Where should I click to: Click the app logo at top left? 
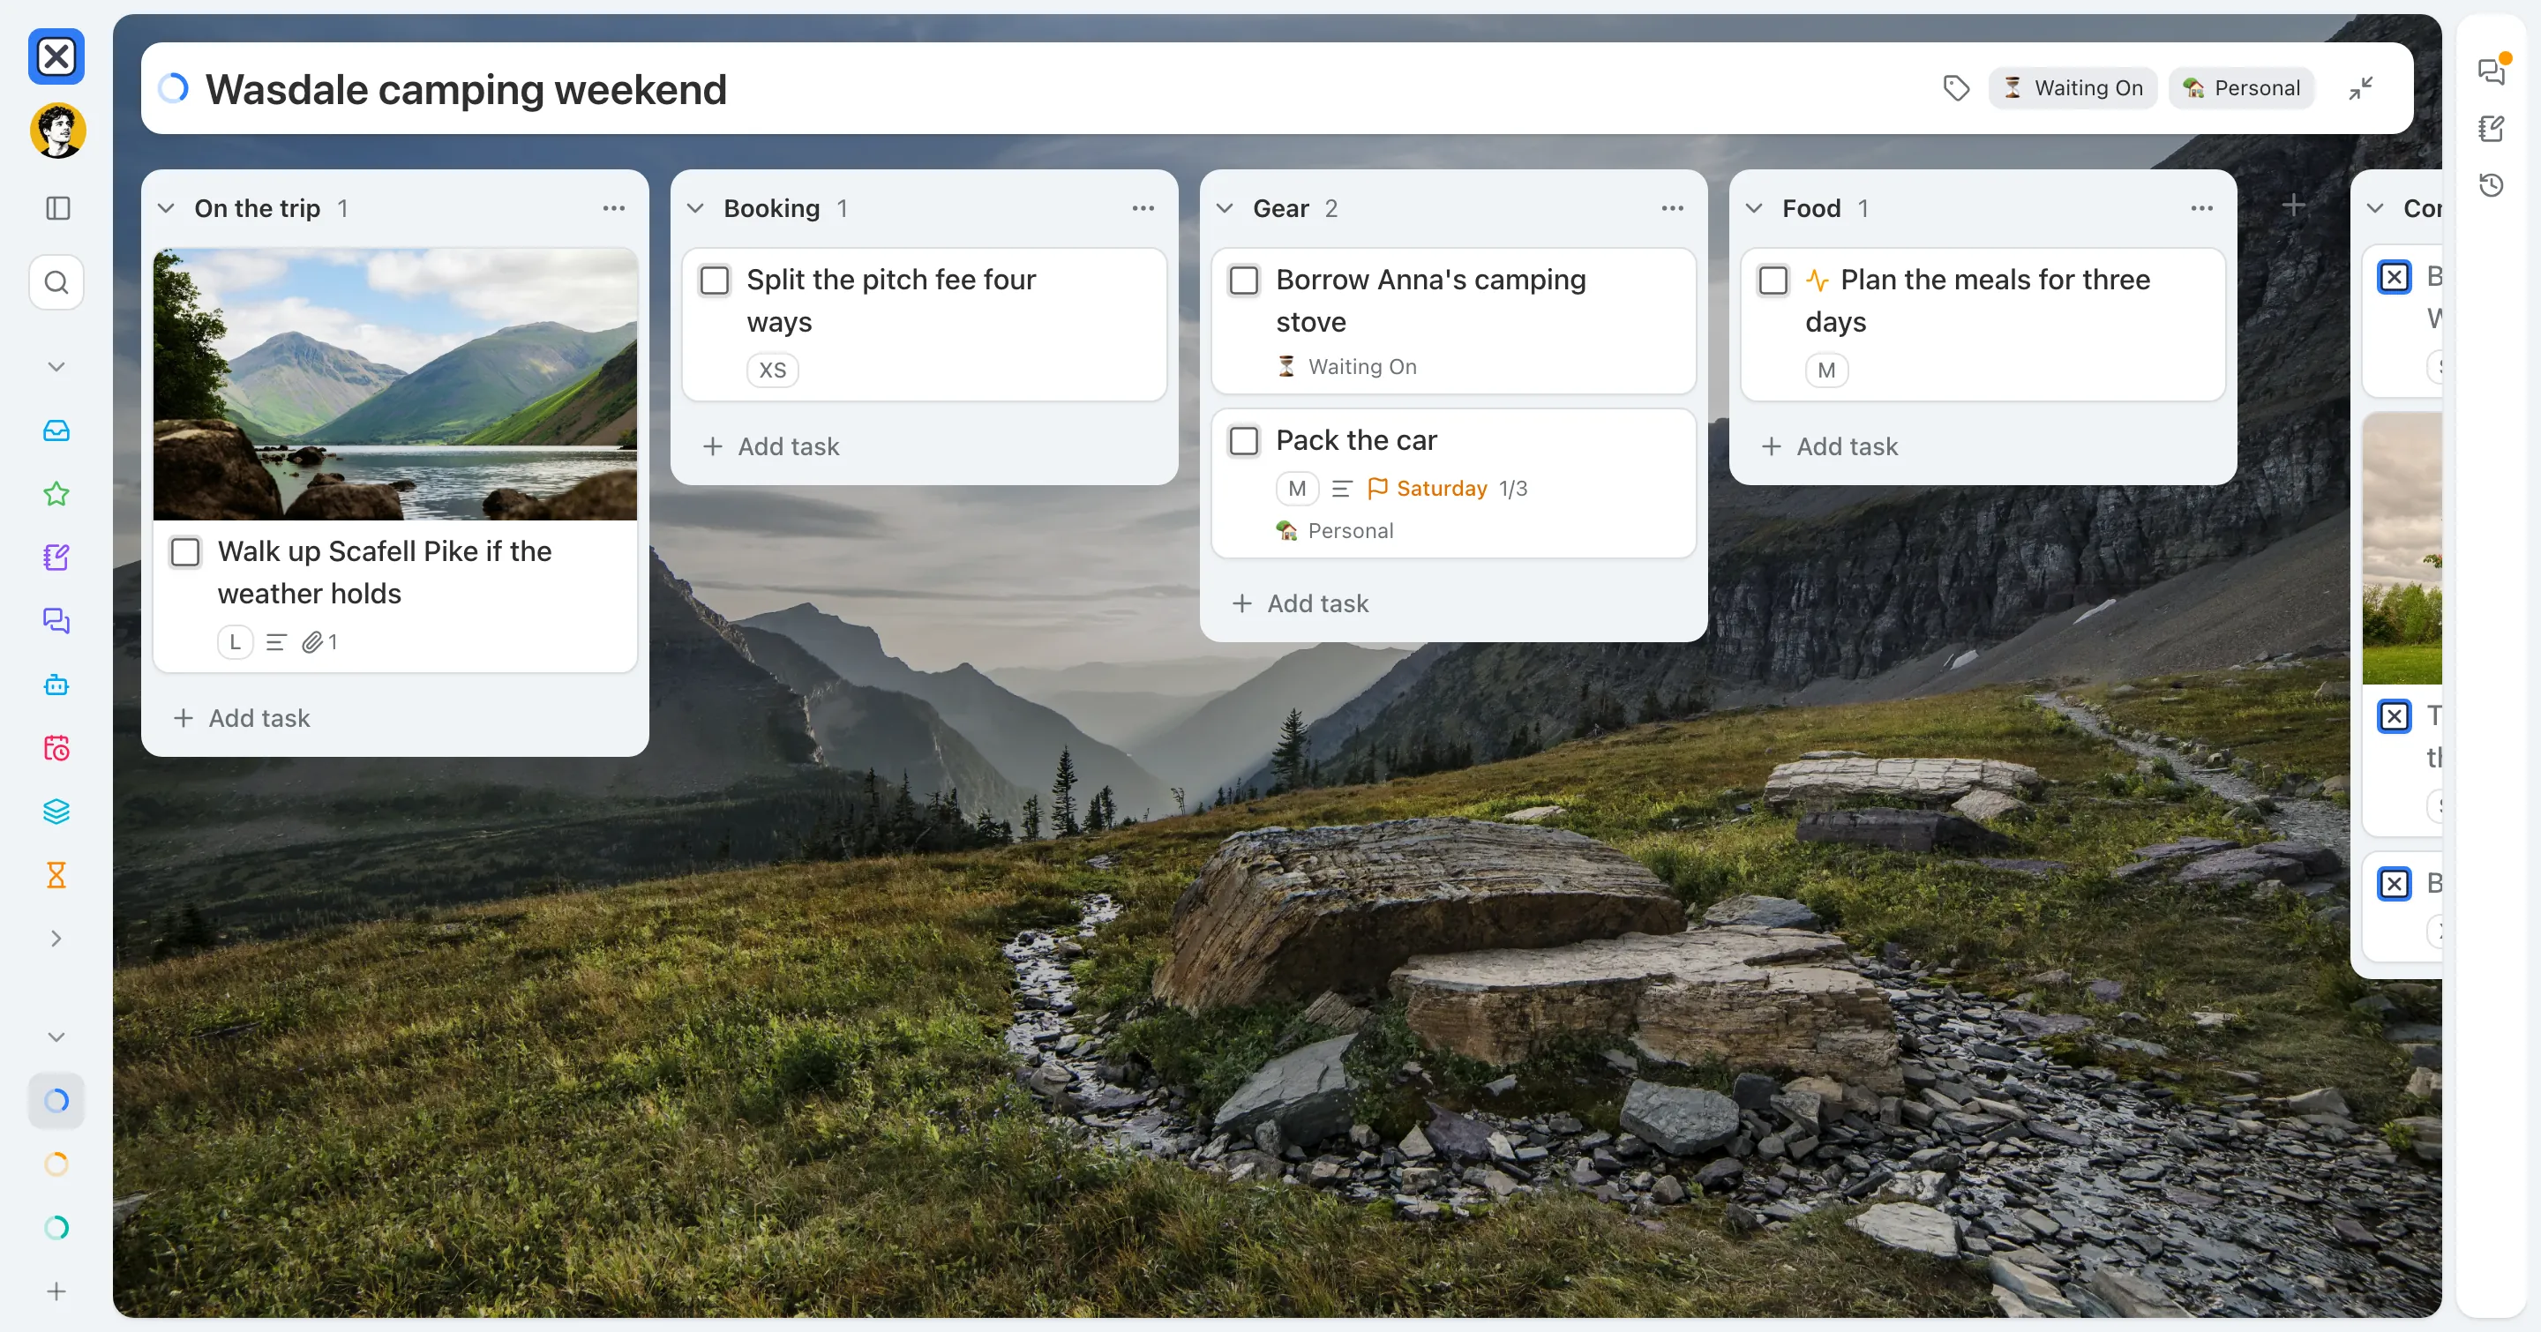pyautogui.click(x=56, y=56)
